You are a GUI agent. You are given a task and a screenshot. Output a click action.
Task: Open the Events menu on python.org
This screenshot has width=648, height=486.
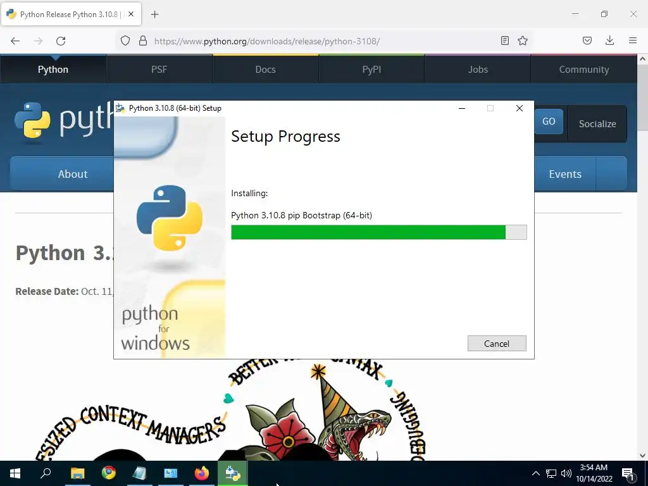pyautogui.click(x=565, y=174)
